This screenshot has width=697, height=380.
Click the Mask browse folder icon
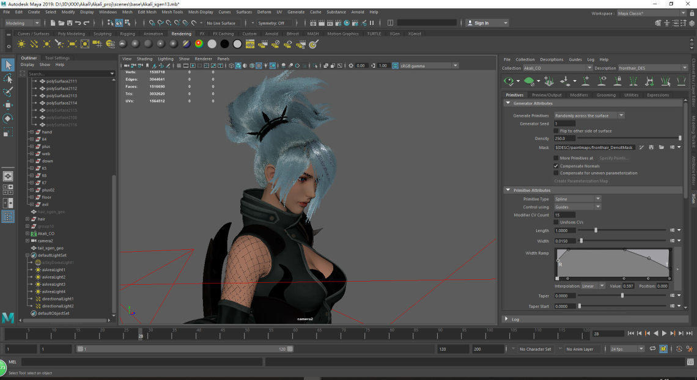point(661,147)
